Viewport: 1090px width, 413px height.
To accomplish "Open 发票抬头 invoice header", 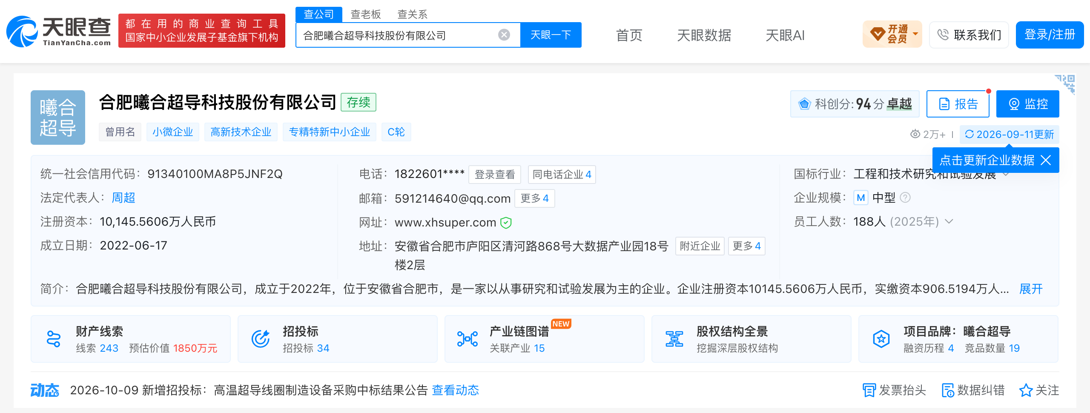I will coord(894,390).
